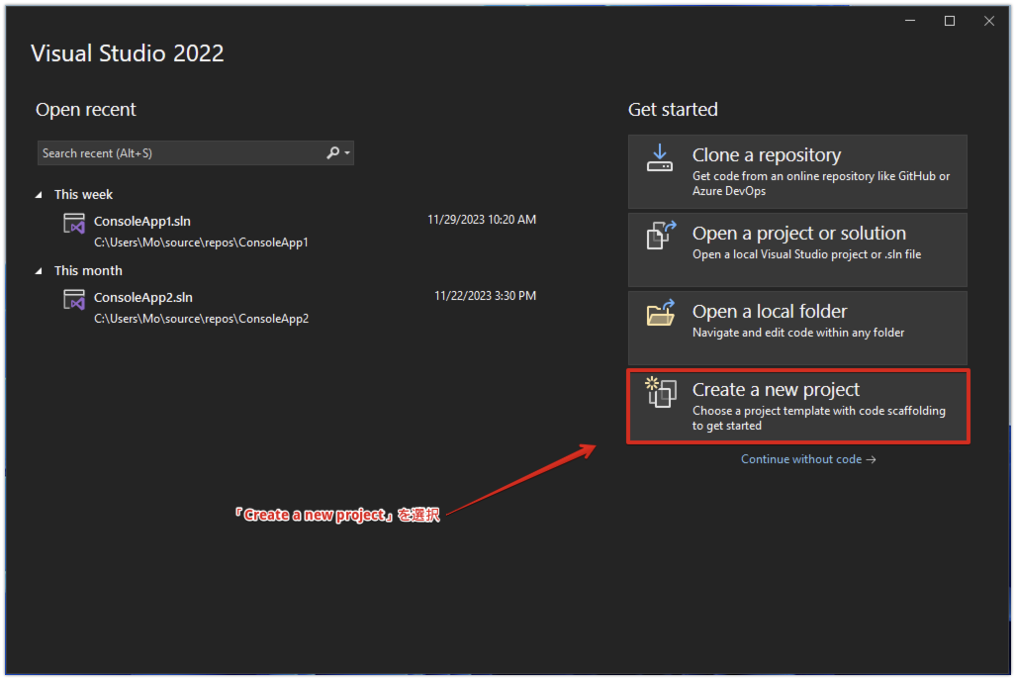This screenshot has width=1016, height=680.
Task: Click the Open a project or solution icon
Action: coord(660,236)
